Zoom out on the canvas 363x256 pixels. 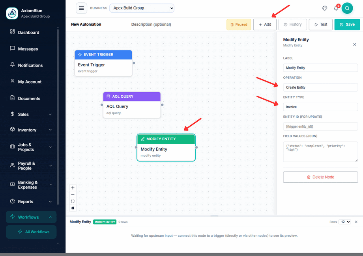pyautogui.click(x=73, y=195)
